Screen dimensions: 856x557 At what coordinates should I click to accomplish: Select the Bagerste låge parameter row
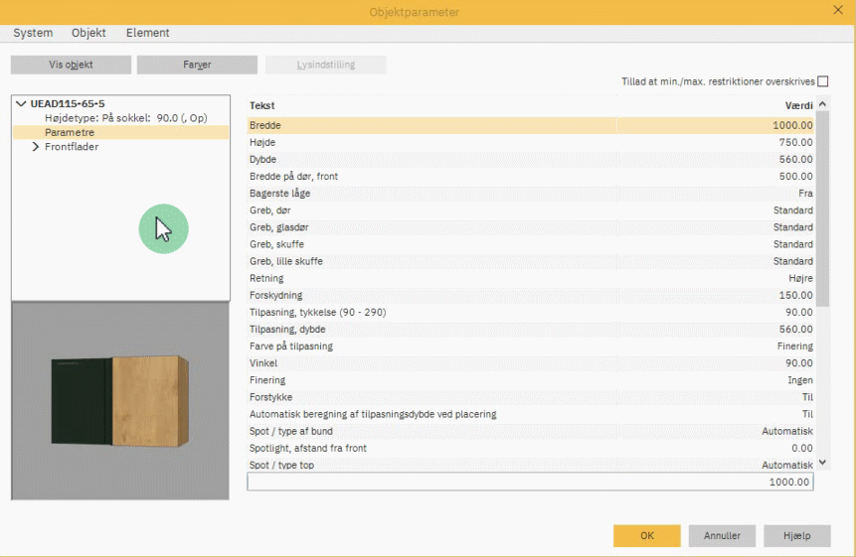click(x=531, y=193)
